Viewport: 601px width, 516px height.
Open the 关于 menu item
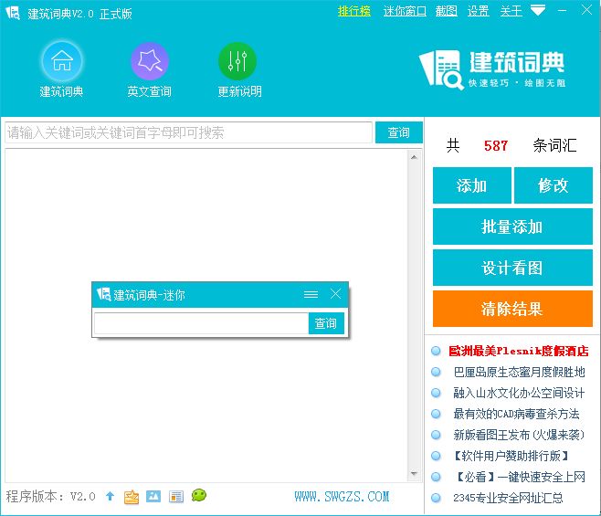tap(511, 11)
